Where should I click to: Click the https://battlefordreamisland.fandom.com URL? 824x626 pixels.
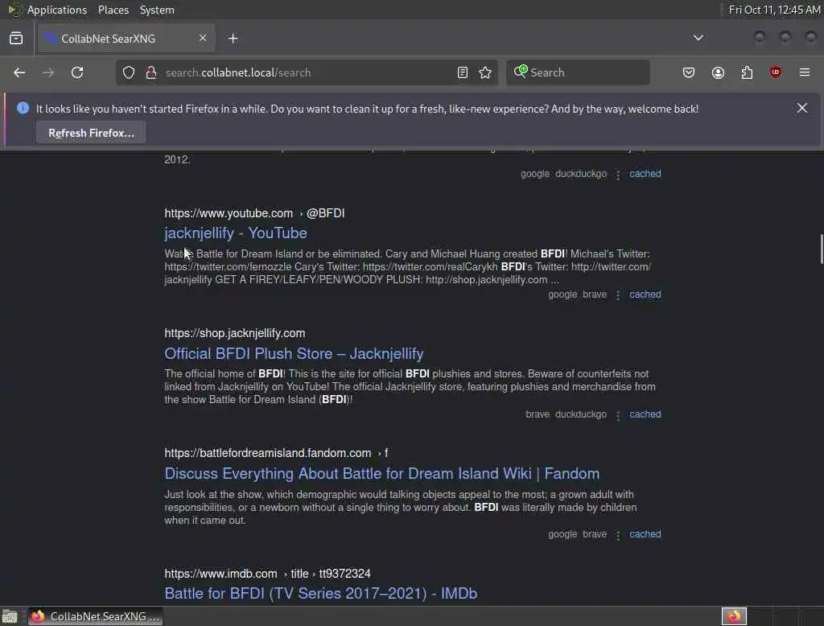tap(267, 453)
